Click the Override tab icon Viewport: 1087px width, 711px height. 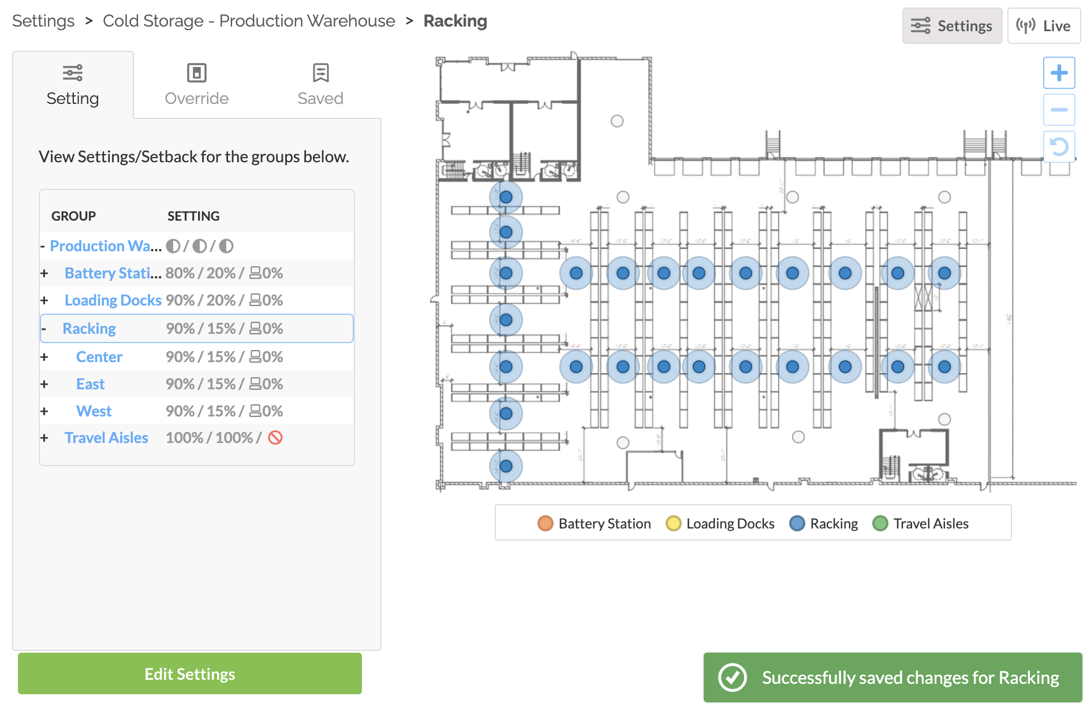tap(196, 73)
